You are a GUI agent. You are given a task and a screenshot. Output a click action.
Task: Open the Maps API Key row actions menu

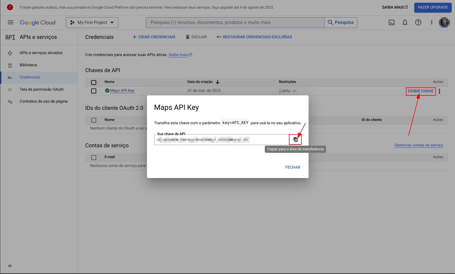point(439,91)
